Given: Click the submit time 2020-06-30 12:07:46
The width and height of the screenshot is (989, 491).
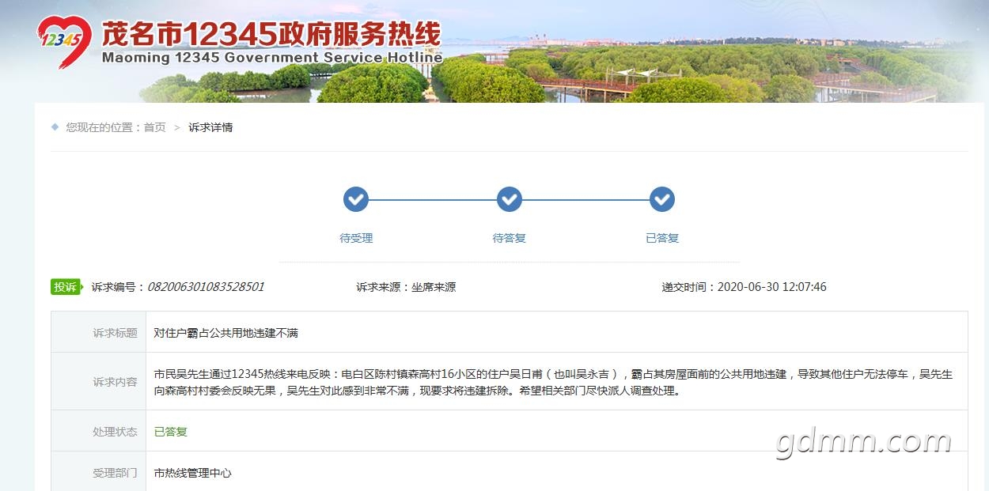Looking at the screenshot, I should (x=771, y=287).
